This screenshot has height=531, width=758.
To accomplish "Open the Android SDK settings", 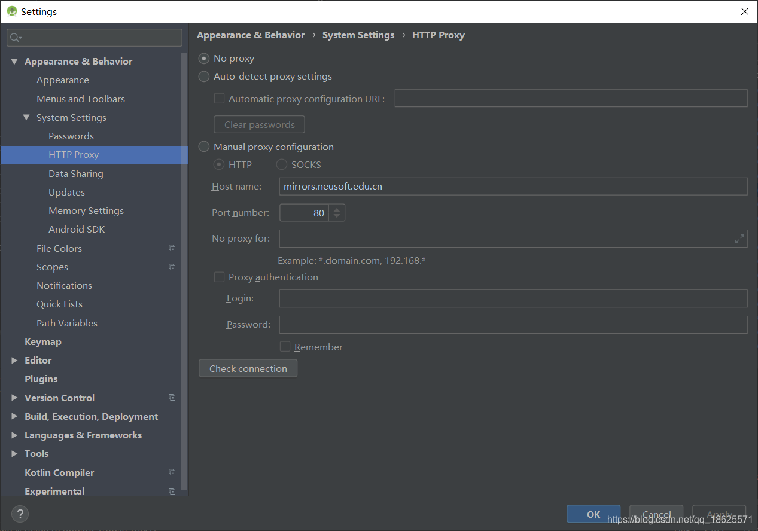I will click(77, 230).
